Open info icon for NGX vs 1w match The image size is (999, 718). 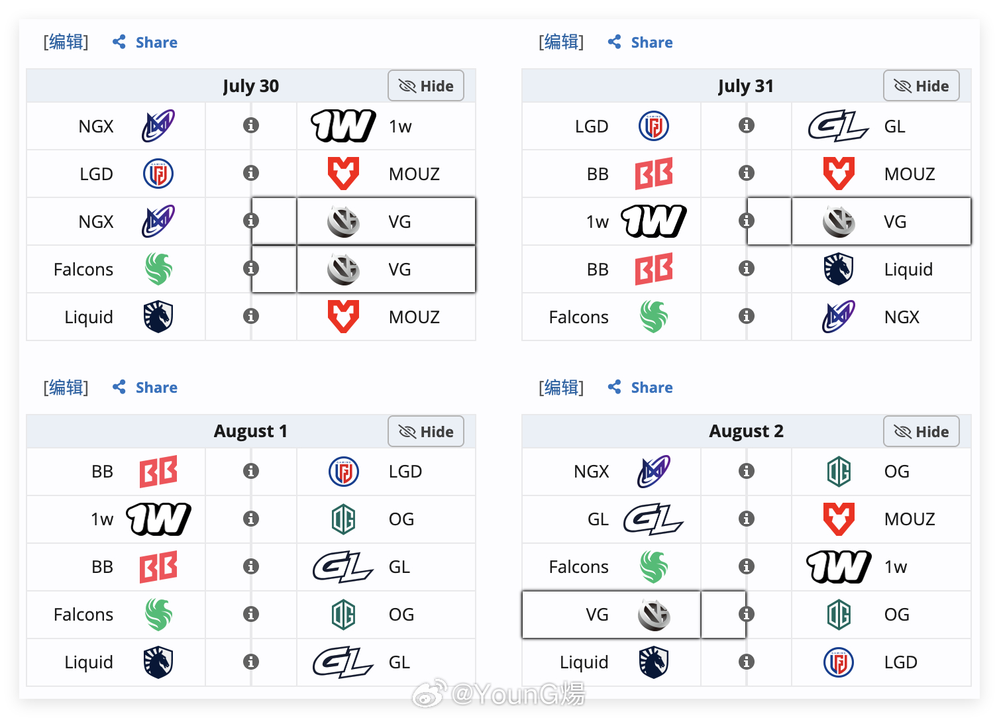pos(251,125)
